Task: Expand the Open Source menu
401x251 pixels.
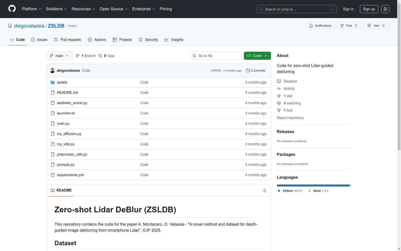Action: 114,9
